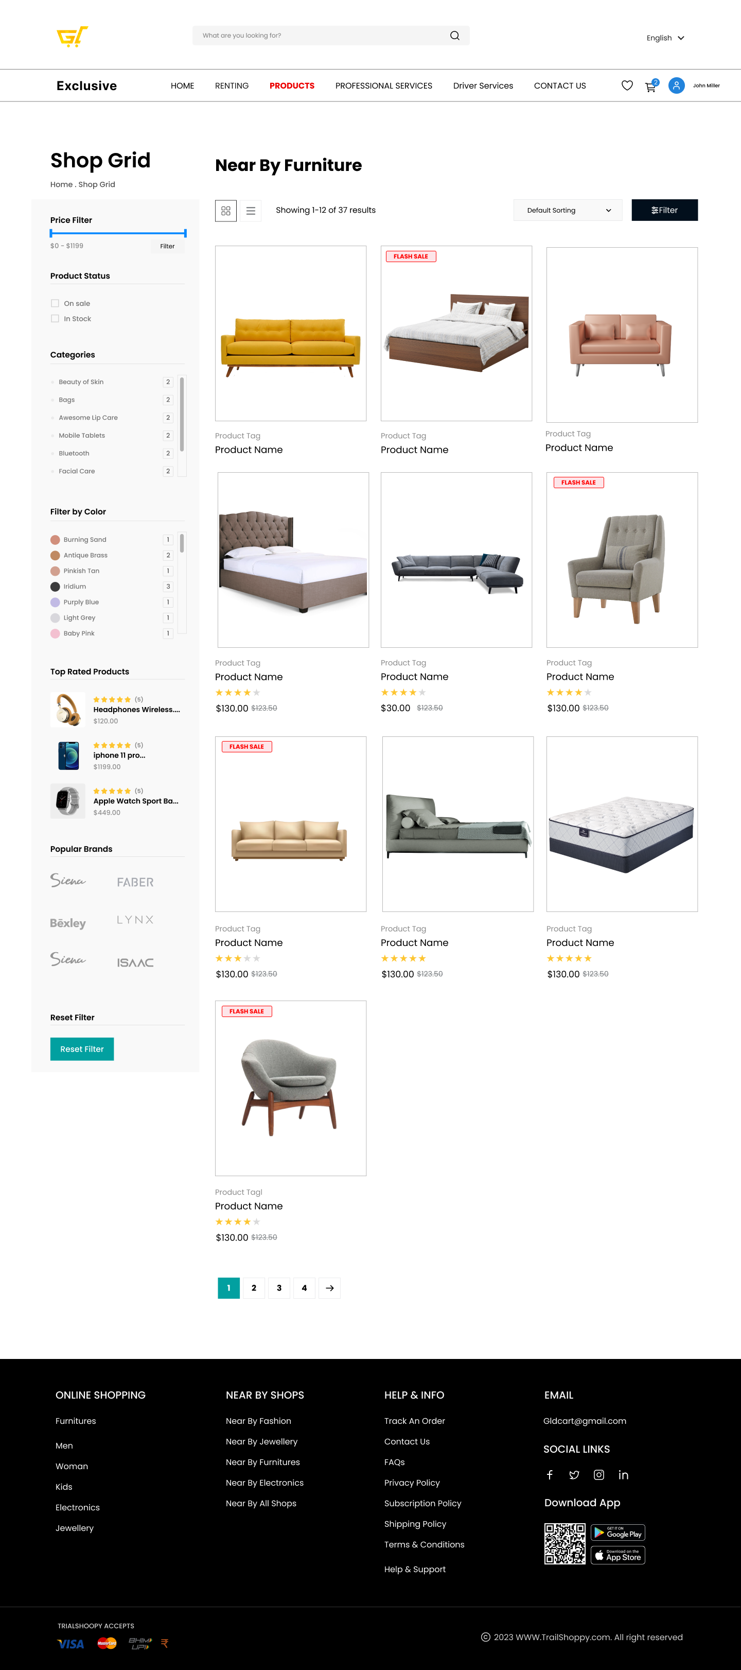Click the black Filter button
This screenshot has height=1670, width=741.
[x=664, y=211]
